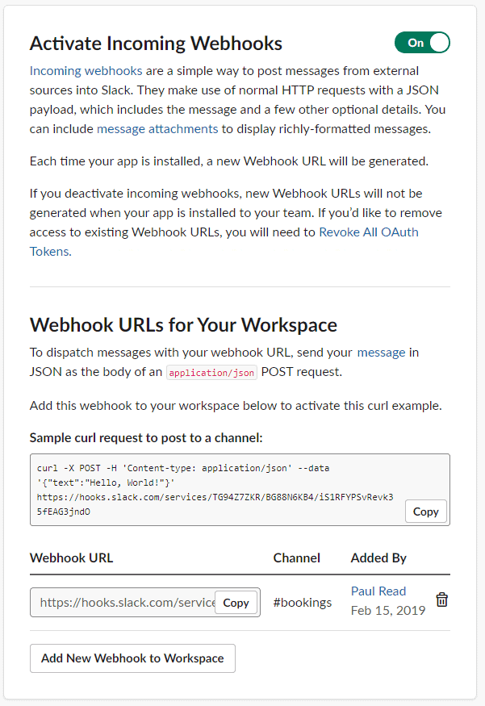
Task: Open the message link in webhook description
Action: (382, 352)
